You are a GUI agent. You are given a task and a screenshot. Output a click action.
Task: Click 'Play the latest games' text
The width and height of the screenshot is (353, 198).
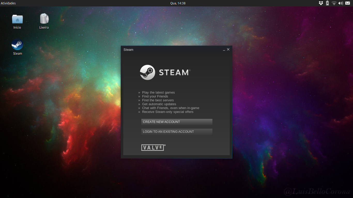click(158, 93)
